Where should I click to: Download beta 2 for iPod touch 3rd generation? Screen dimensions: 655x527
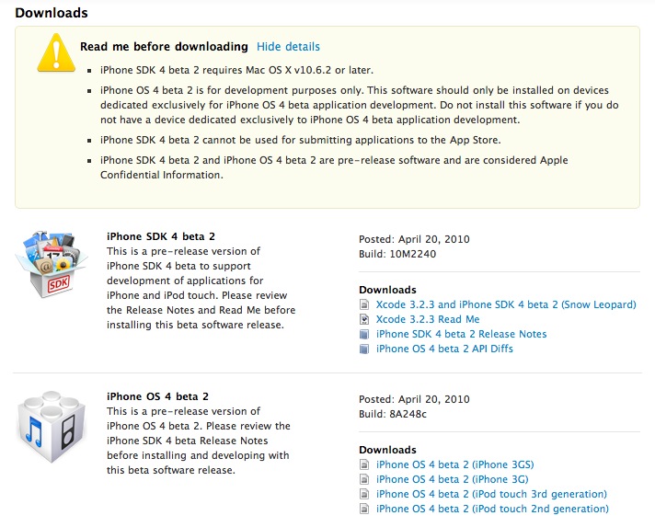(491, 494)
